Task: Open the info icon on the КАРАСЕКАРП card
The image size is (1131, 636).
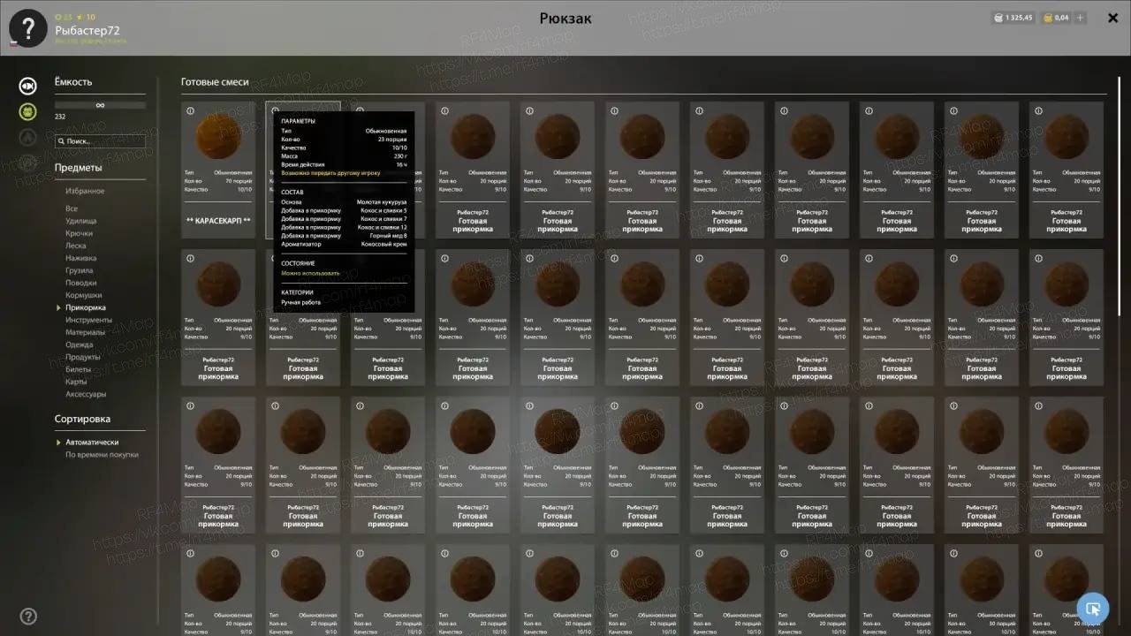Action: coord(190,111)
